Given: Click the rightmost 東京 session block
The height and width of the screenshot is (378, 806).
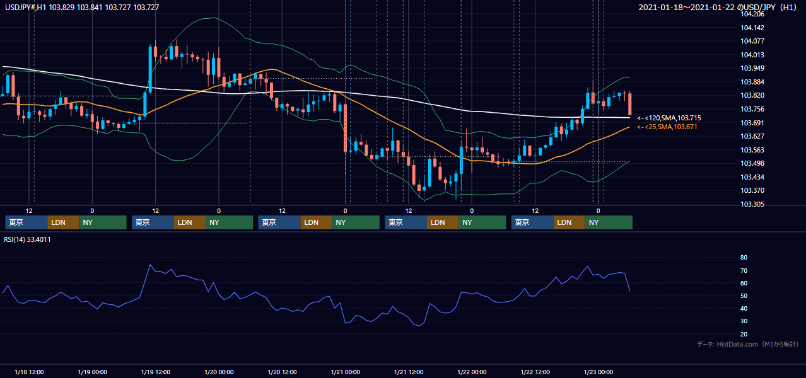Looking at the screenshot, I should pos(533,222).
